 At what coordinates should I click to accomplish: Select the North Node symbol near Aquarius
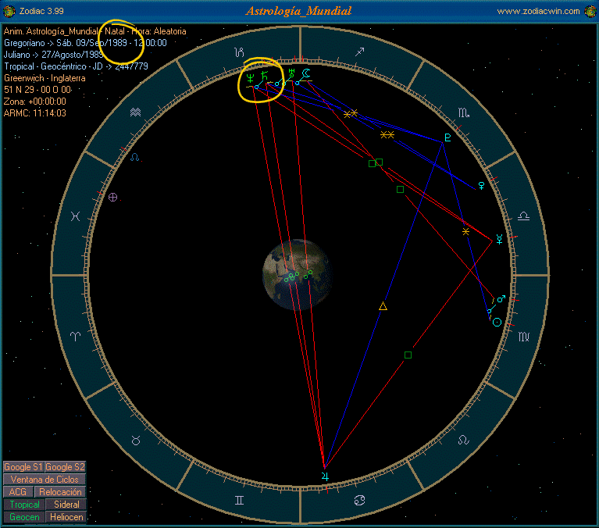click(x=134, y=157)
